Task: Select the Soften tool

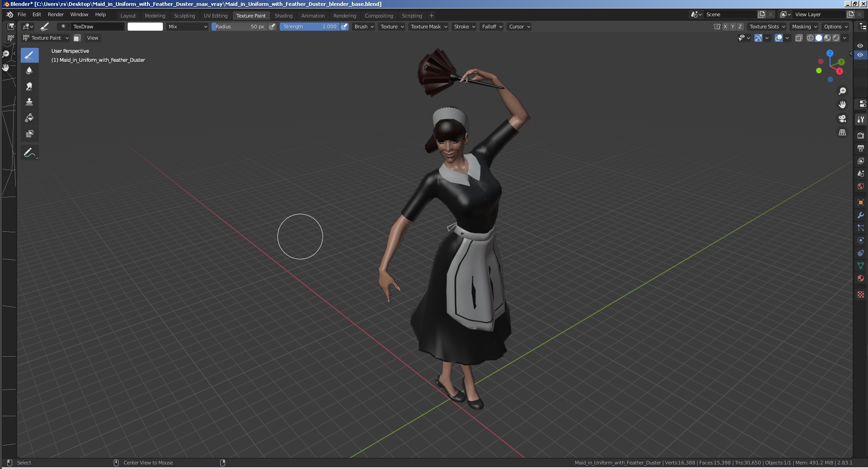Action: (29, 71)
